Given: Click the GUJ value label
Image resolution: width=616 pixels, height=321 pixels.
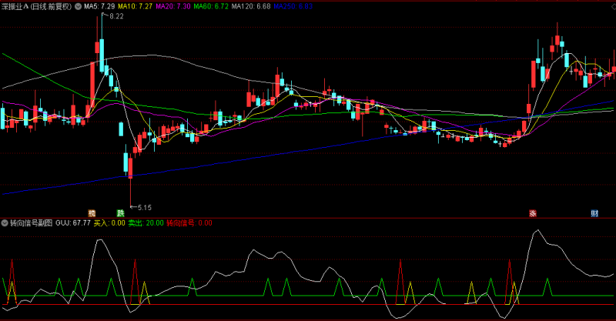Looking at the screenshot, I should click(x=73, y=223).
